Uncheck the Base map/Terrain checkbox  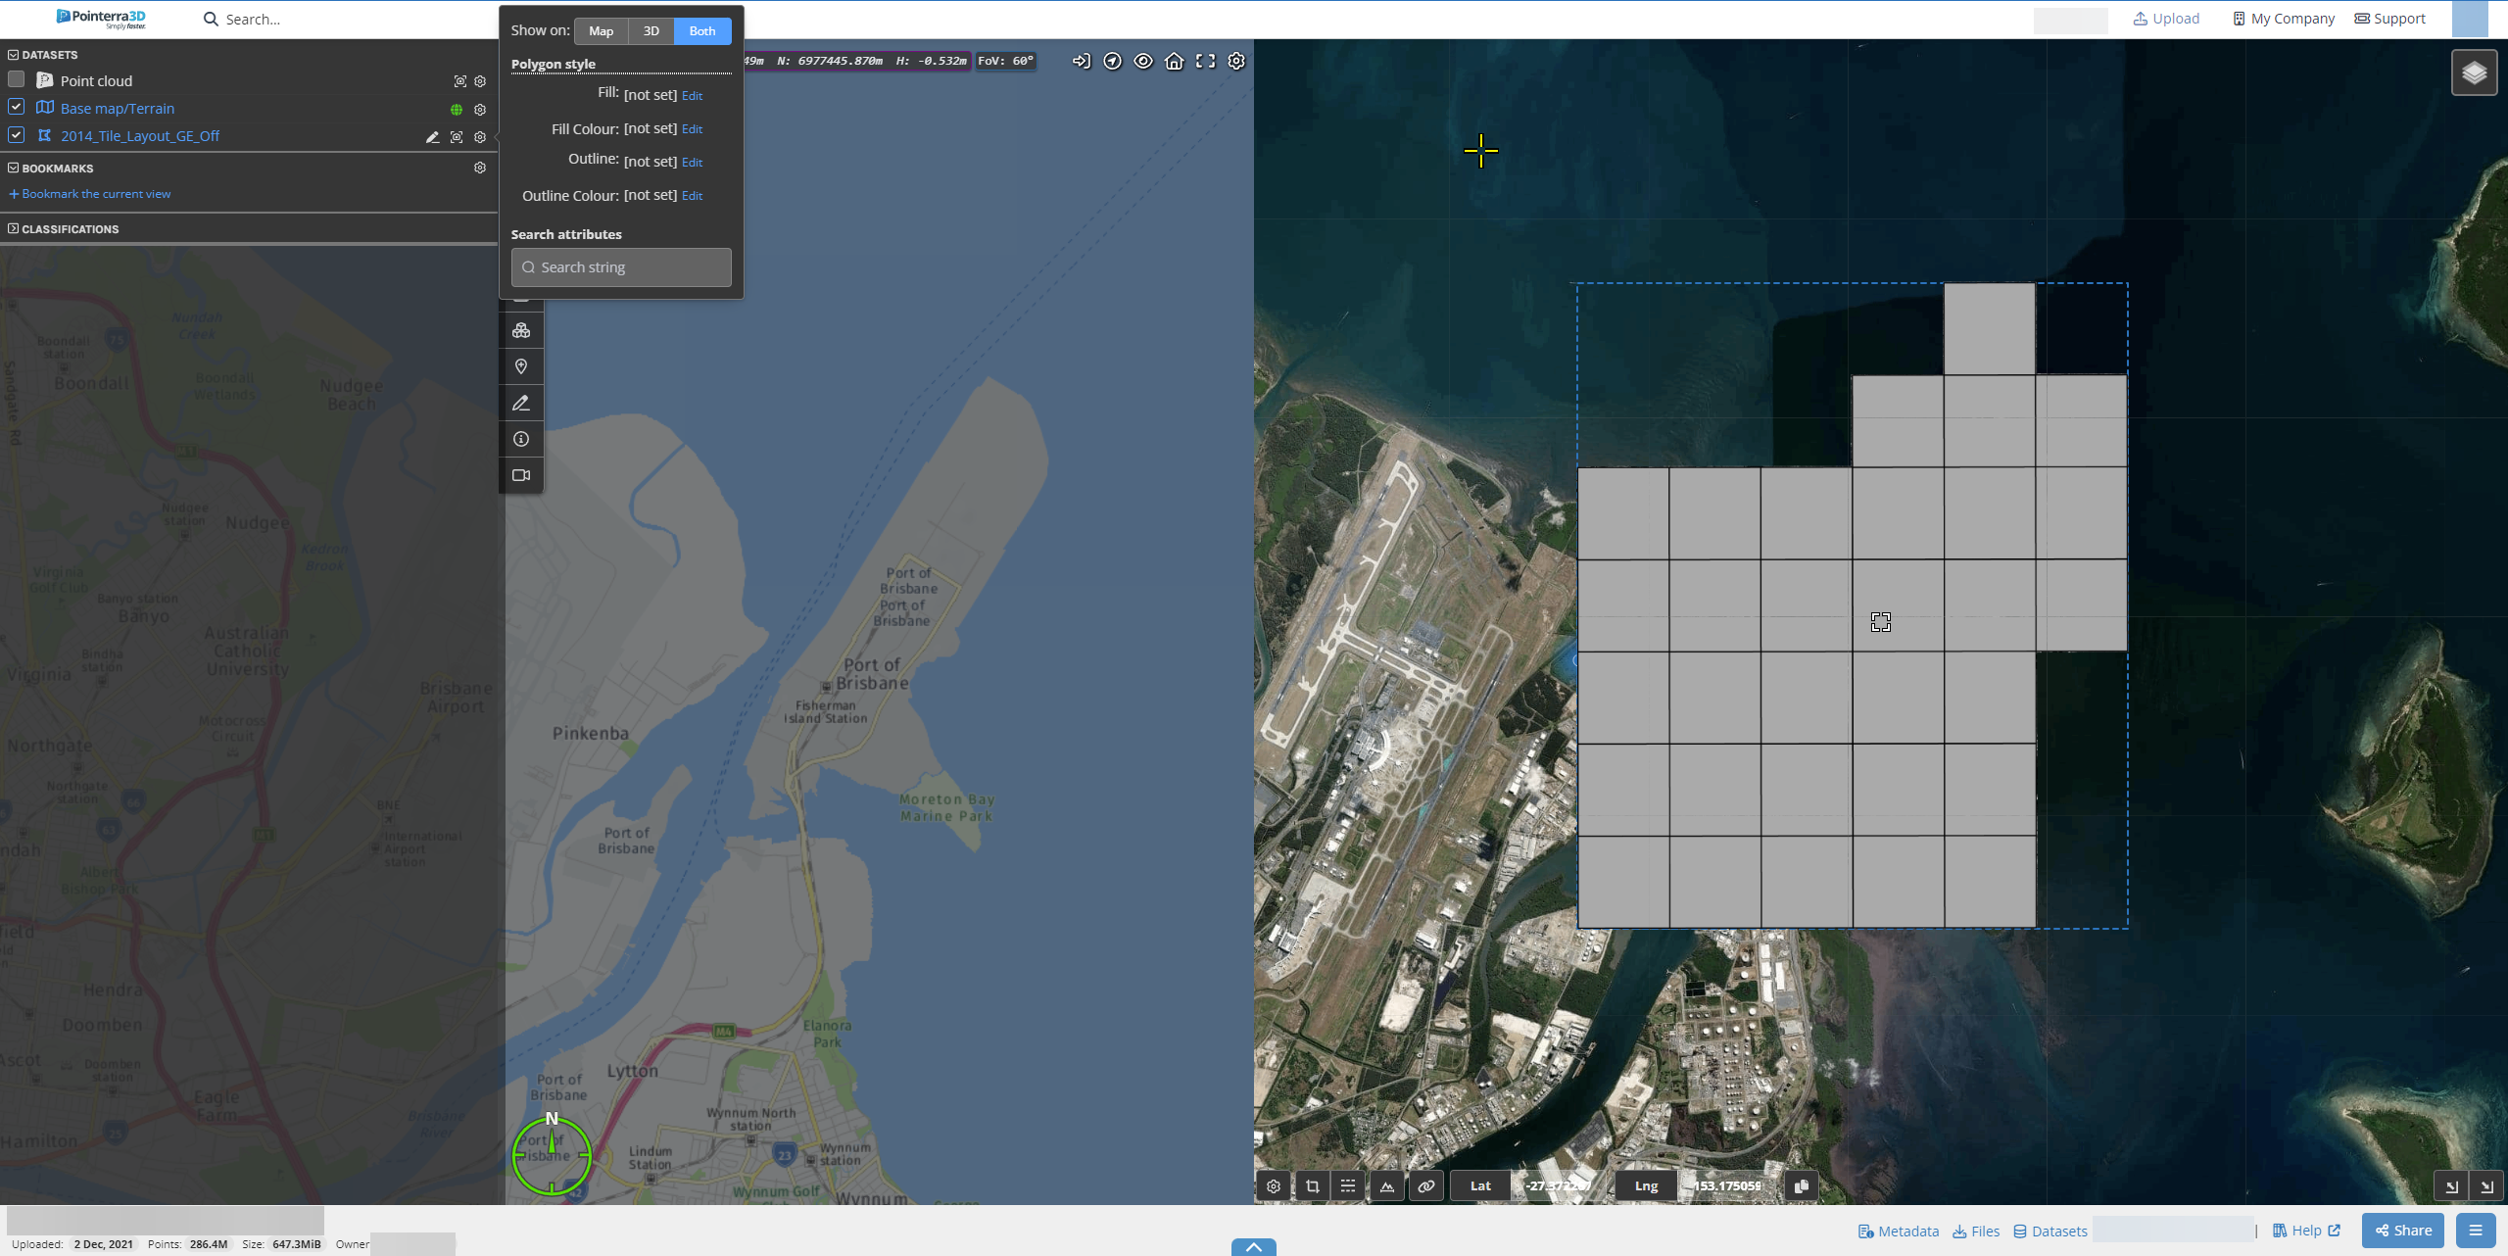pyautogui.click(x=16, y=107)
